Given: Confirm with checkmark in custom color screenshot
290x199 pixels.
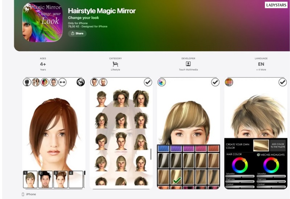Looking at the screenshot, I should (x=283, y=82).
